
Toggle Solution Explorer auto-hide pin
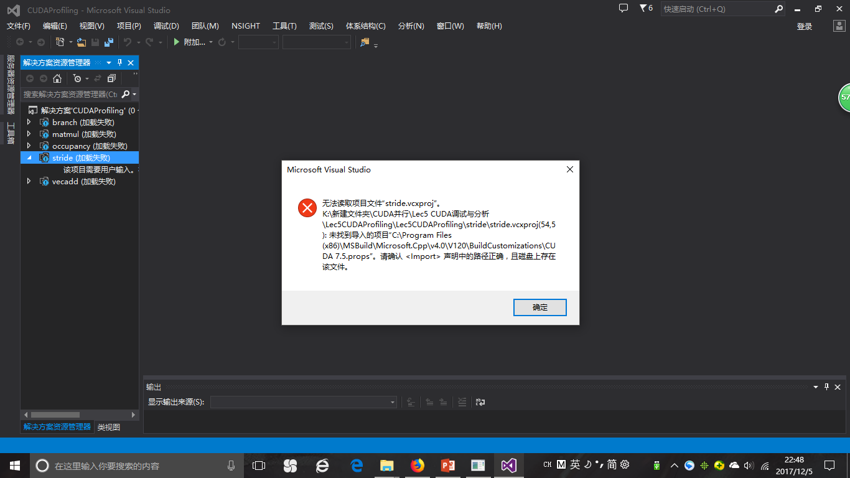[x=120, y=63]
